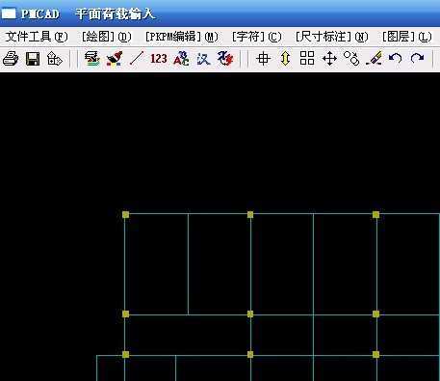Open the [图层](L) menu
Image resolution: width=440 pixels, height=381 pixels.
(407, 37)
